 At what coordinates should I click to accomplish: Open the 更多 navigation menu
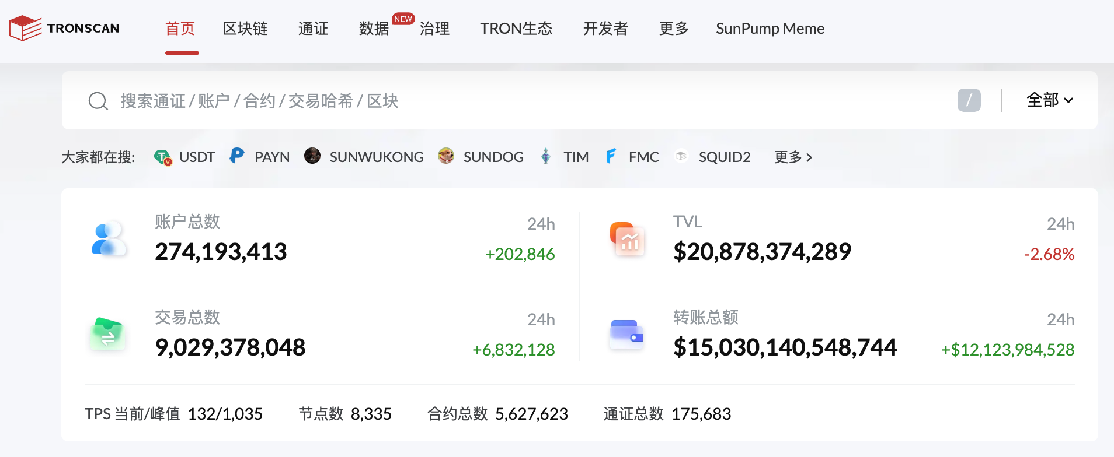[674, 29]
